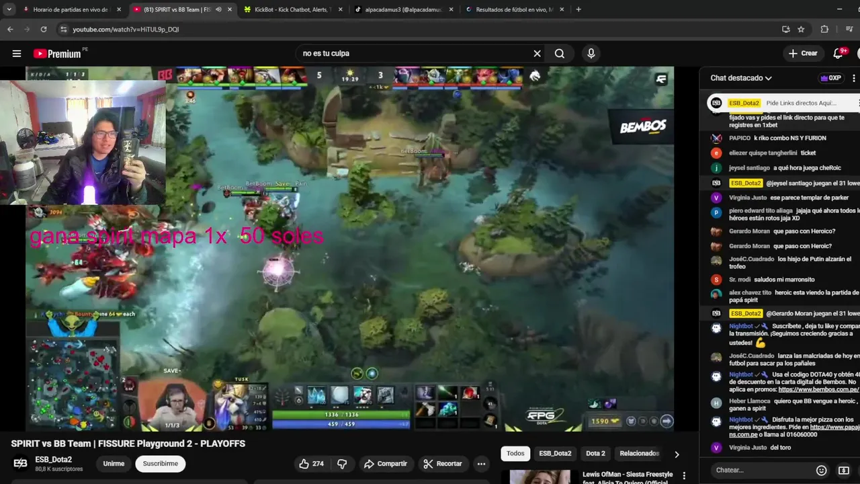Mute the tab via its speaker icon
This screenshot has width=860, height=484.
[x=218, y=9]
